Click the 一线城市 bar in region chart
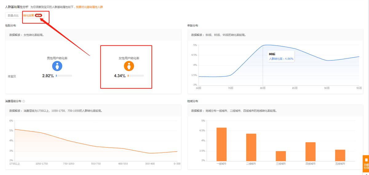This screenshot has width=369, height=175. click(221, 144)
